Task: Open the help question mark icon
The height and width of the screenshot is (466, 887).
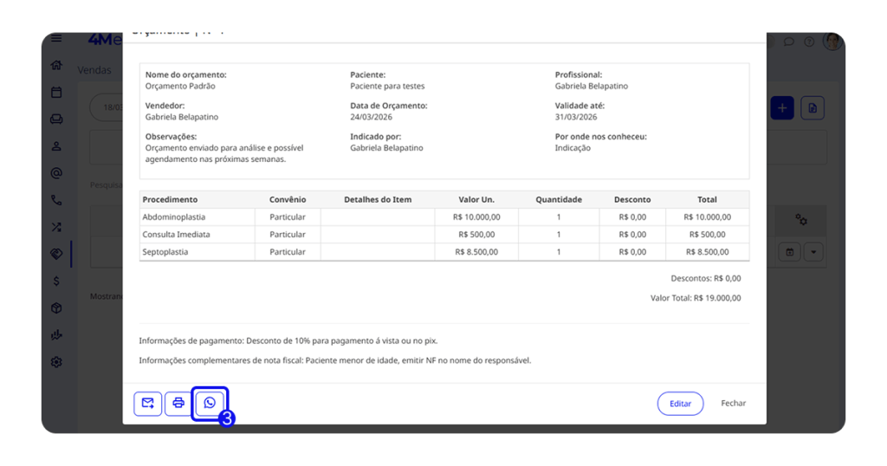Action: (809, 42)
